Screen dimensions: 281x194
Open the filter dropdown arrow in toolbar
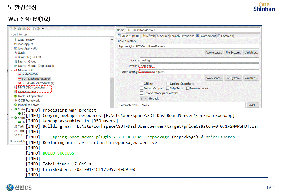pos(43,29)
